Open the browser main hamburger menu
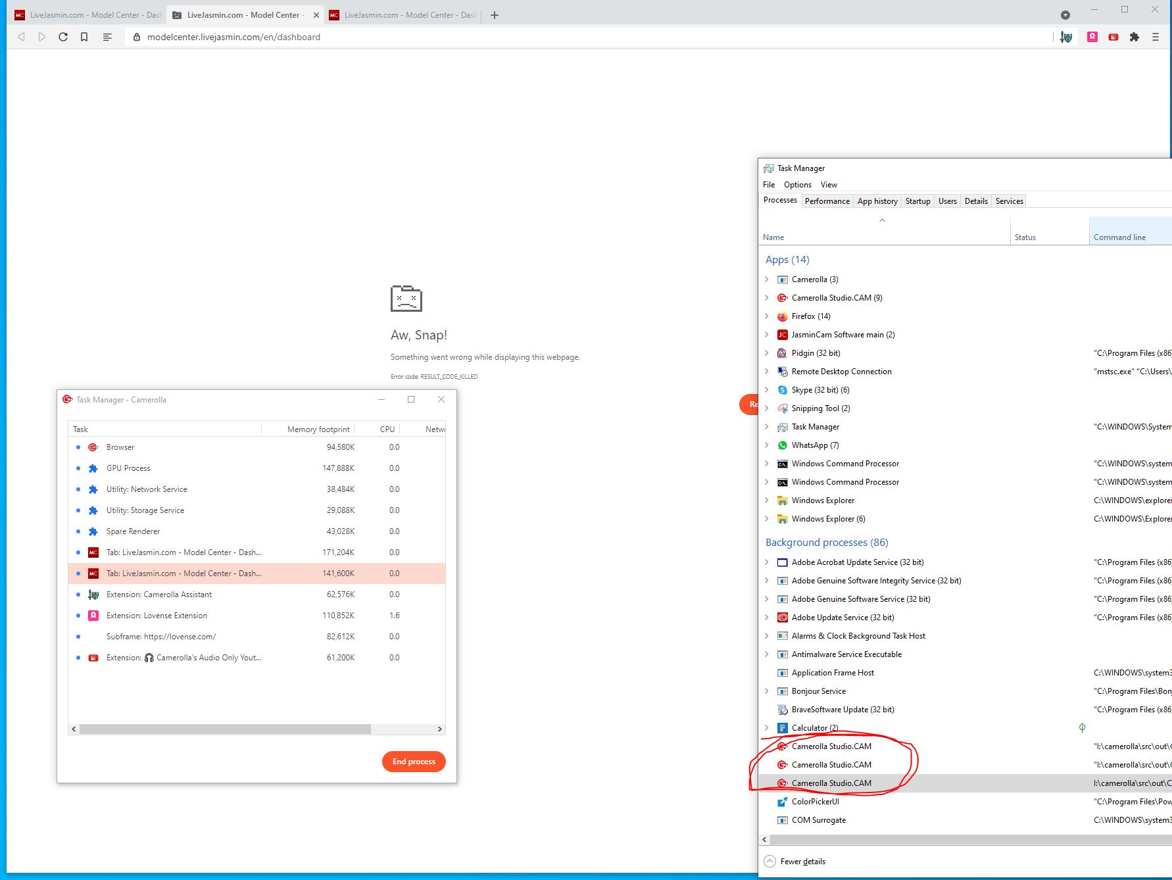The image size is (1172, 880). point(1156,37)
